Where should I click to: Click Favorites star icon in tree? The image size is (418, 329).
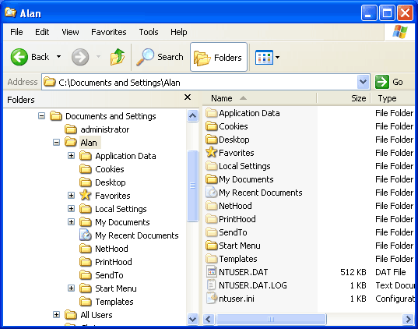(86, 195)
